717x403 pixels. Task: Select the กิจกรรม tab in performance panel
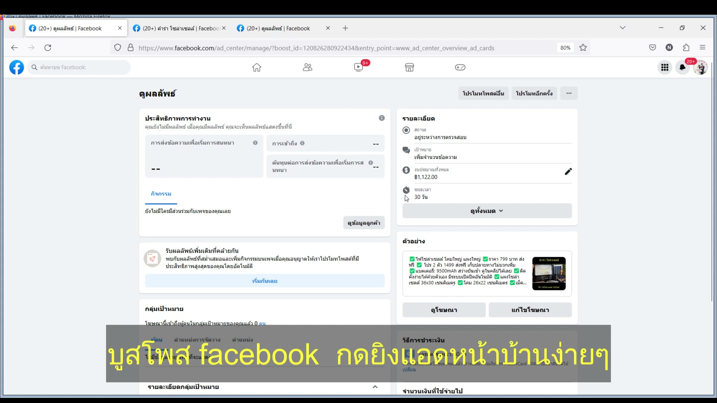pos(161,194)
